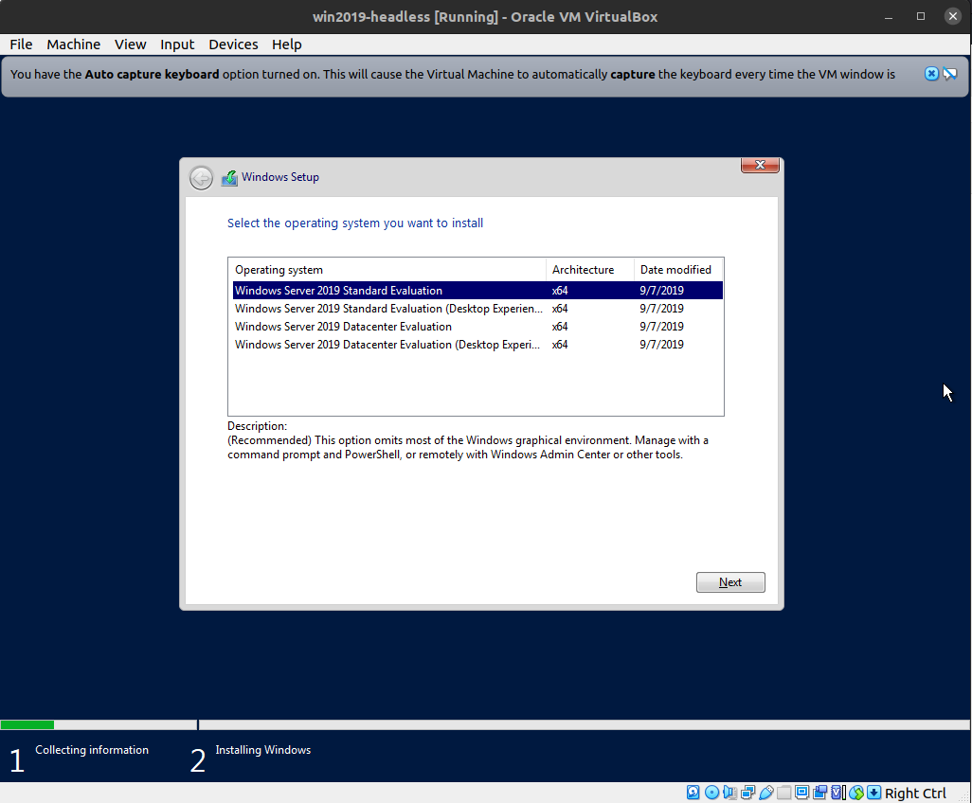The height and width of the screenshot is (803, 972).
Task: Close the Windows Setup dialog
Action: pos(760,166)
